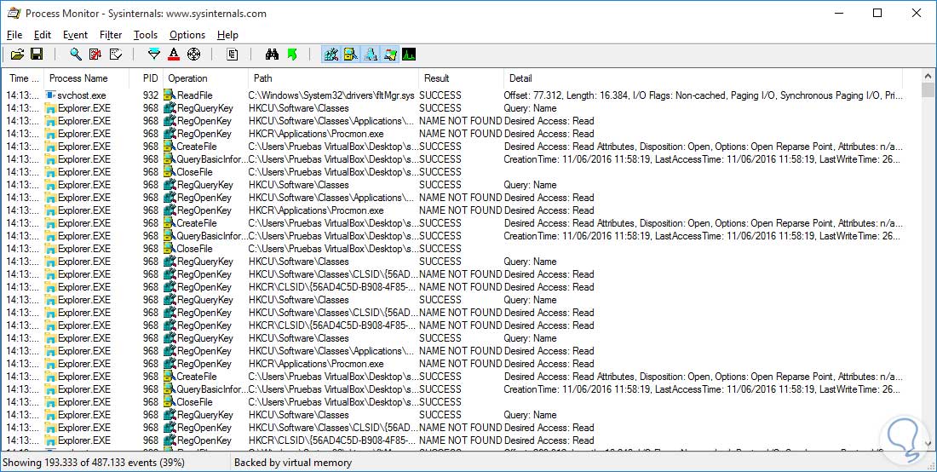The image size is (937, 472).
Task: Click PID 932 in the first row
Action: point(151,95)
